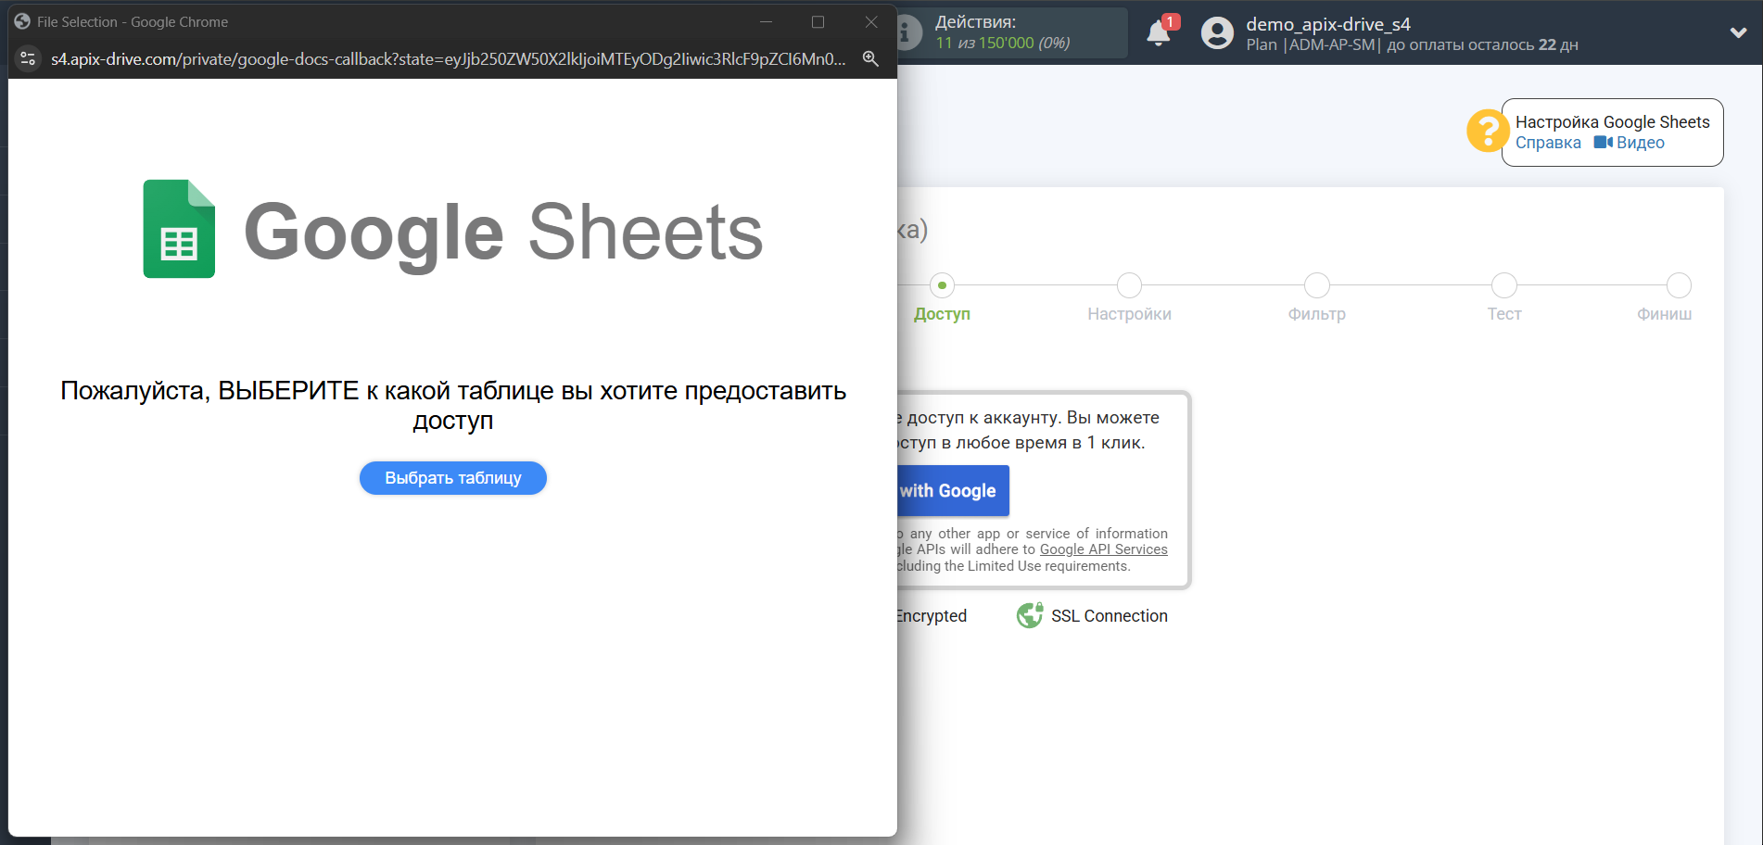Click the green SSL Connection globe icon
This screenshot has width=1763, height=845.
pyautogui.click(x=1029, y=614)
